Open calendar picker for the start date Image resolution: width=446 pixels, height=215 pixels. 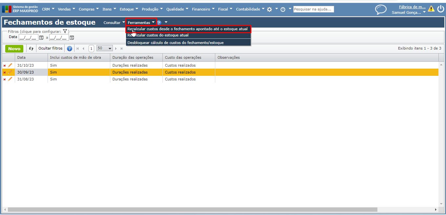click(x=41, y=38)
